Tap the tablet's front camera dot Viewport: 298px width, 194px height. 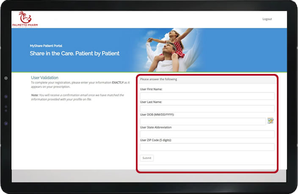6,78
